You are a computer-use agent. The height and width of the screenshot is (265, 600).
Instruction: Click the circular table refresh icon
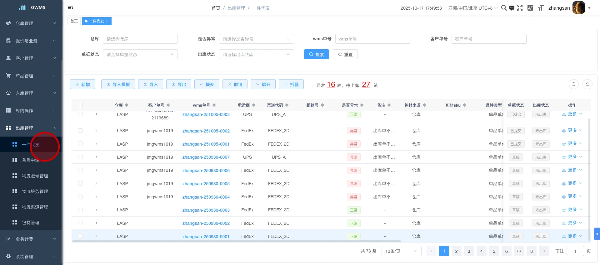coord(587,84)
